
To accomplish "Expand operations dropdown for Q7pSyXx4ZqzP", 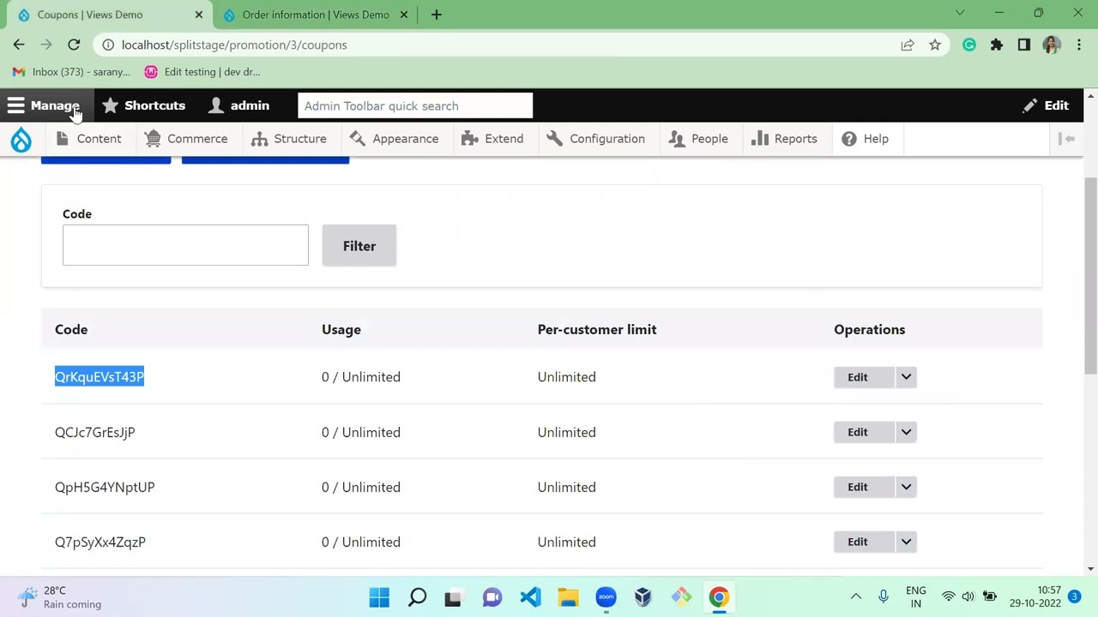I will pyautogui.click(x=906, y=542).
